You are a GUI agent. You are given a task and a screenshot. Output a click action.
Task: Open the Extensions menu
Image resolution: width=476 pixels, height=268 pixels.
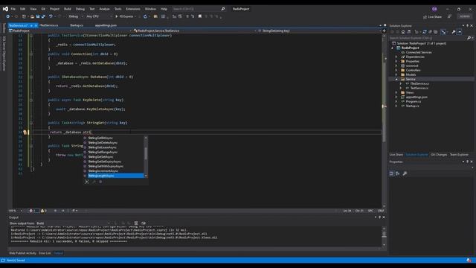pyautogui.click(x=133, y=9)
